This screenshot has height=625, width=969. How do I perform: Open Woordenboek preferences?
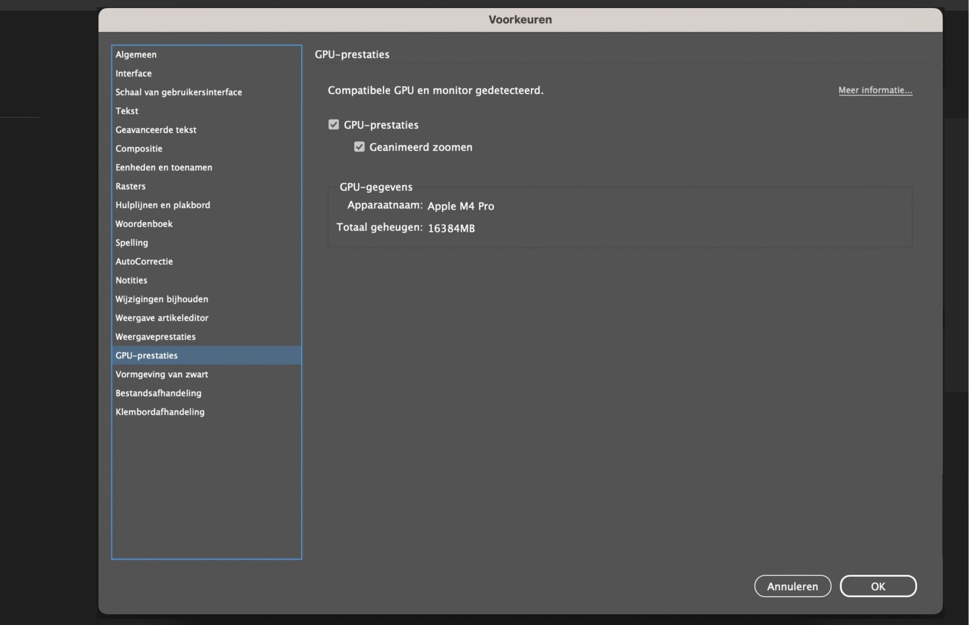[x=144, y=224]
